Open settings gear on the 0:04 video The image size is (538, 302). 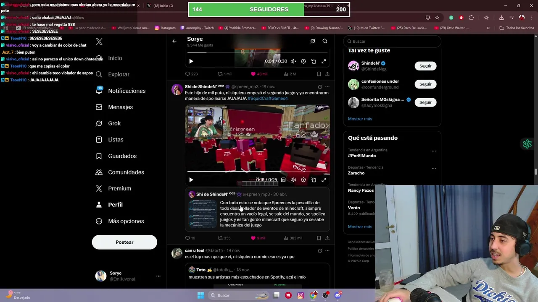303,61
